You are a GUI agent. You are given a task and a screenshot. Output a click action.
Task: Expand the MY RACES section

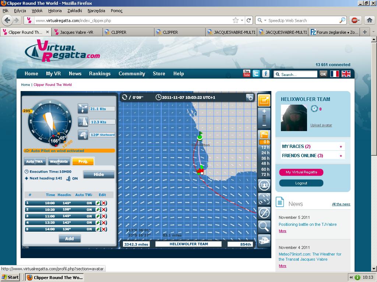coord(341,147)
